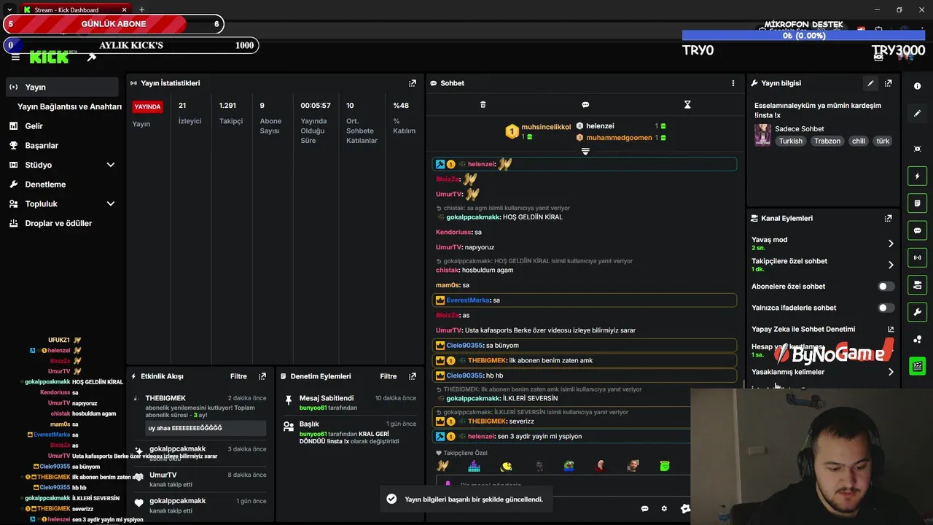Edit stream info with pencil icon

pos(870,83)
